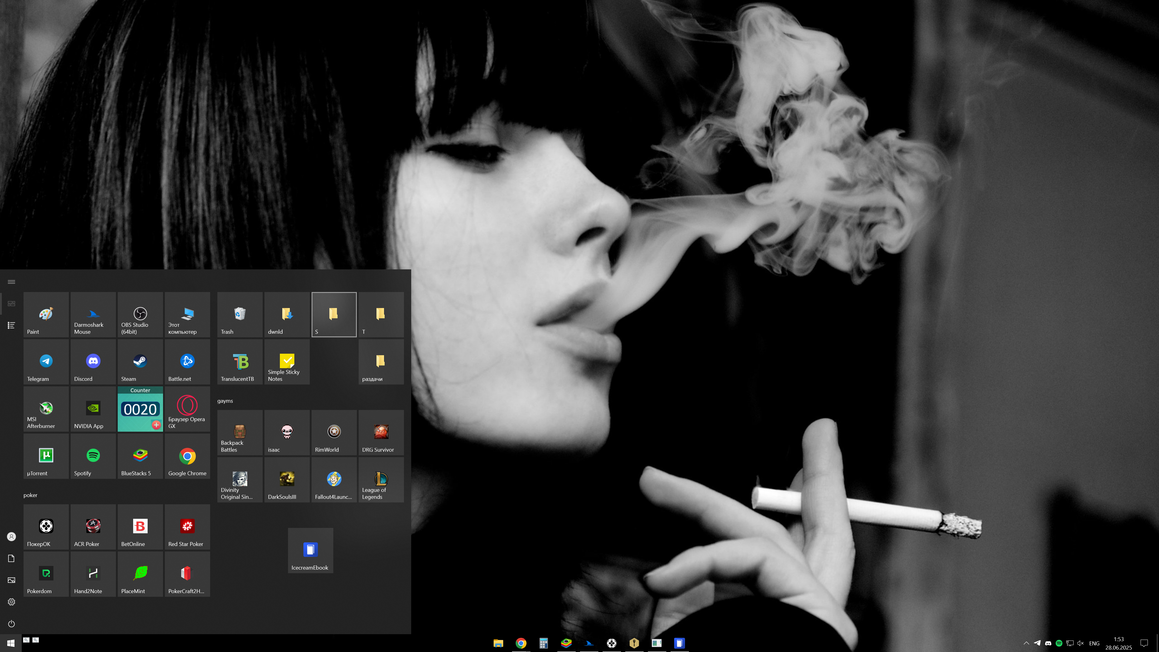Click the ENG language indicator
This screenshot has width=1159, height=652.
1094,644
